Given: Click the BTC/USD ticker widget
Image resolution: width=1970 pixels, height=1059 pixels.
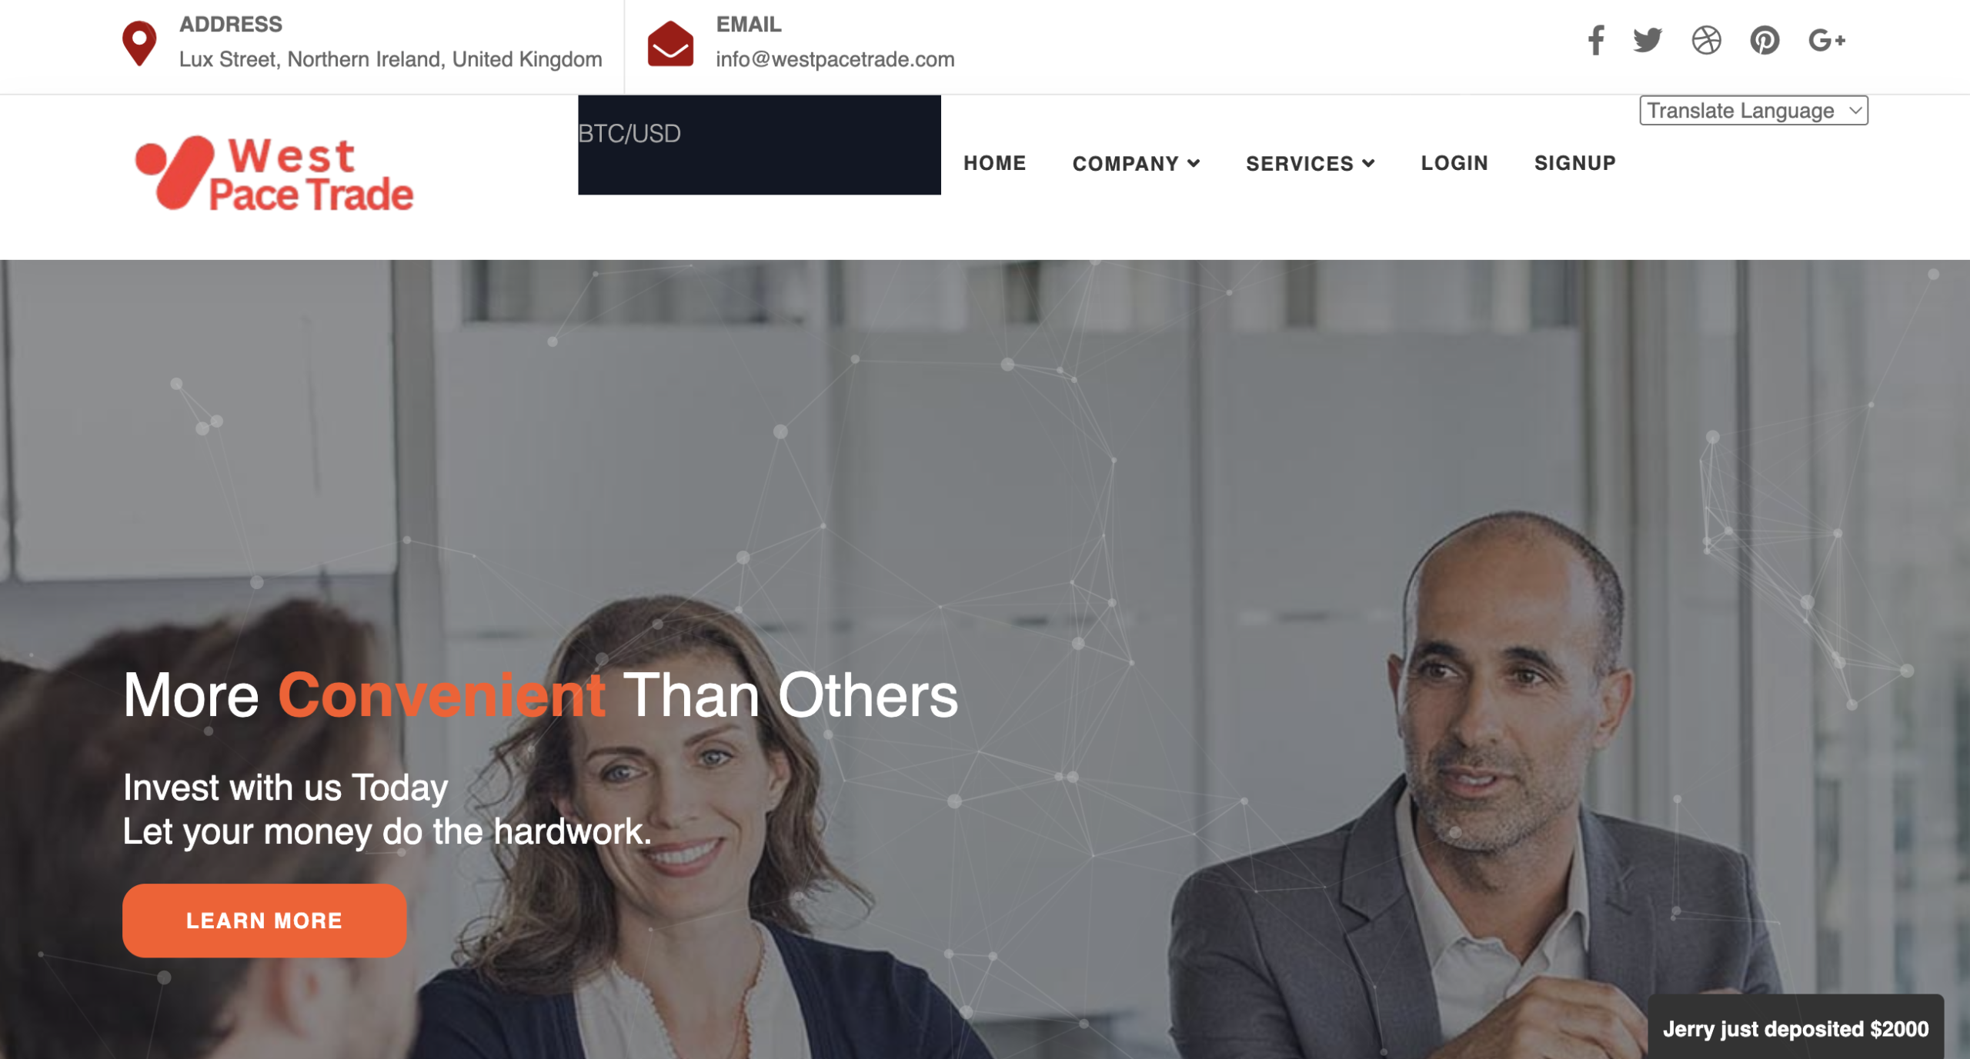Looking at the screenshot, I should pyautogui.click(x=760, y=145).
